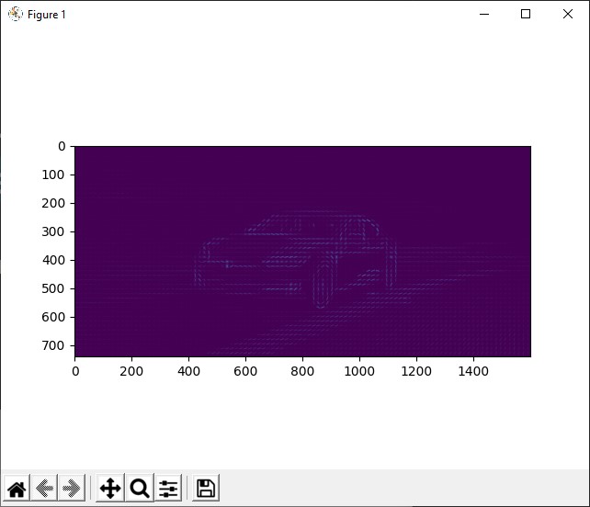The width and height of the screenshot is (590, 507).
Task: Maximize the Figure 1 window
Action: [x=526, y=15]
